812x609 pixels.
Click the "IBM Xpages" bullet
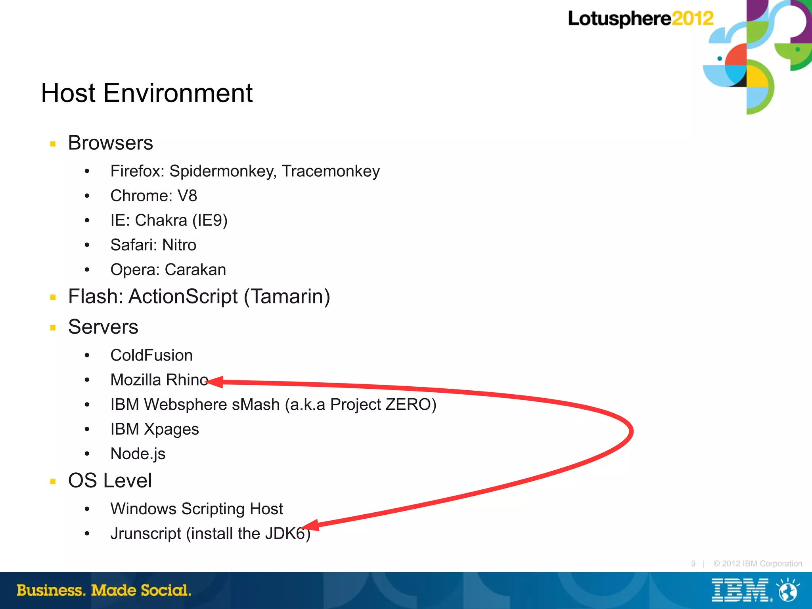point(155,430)
